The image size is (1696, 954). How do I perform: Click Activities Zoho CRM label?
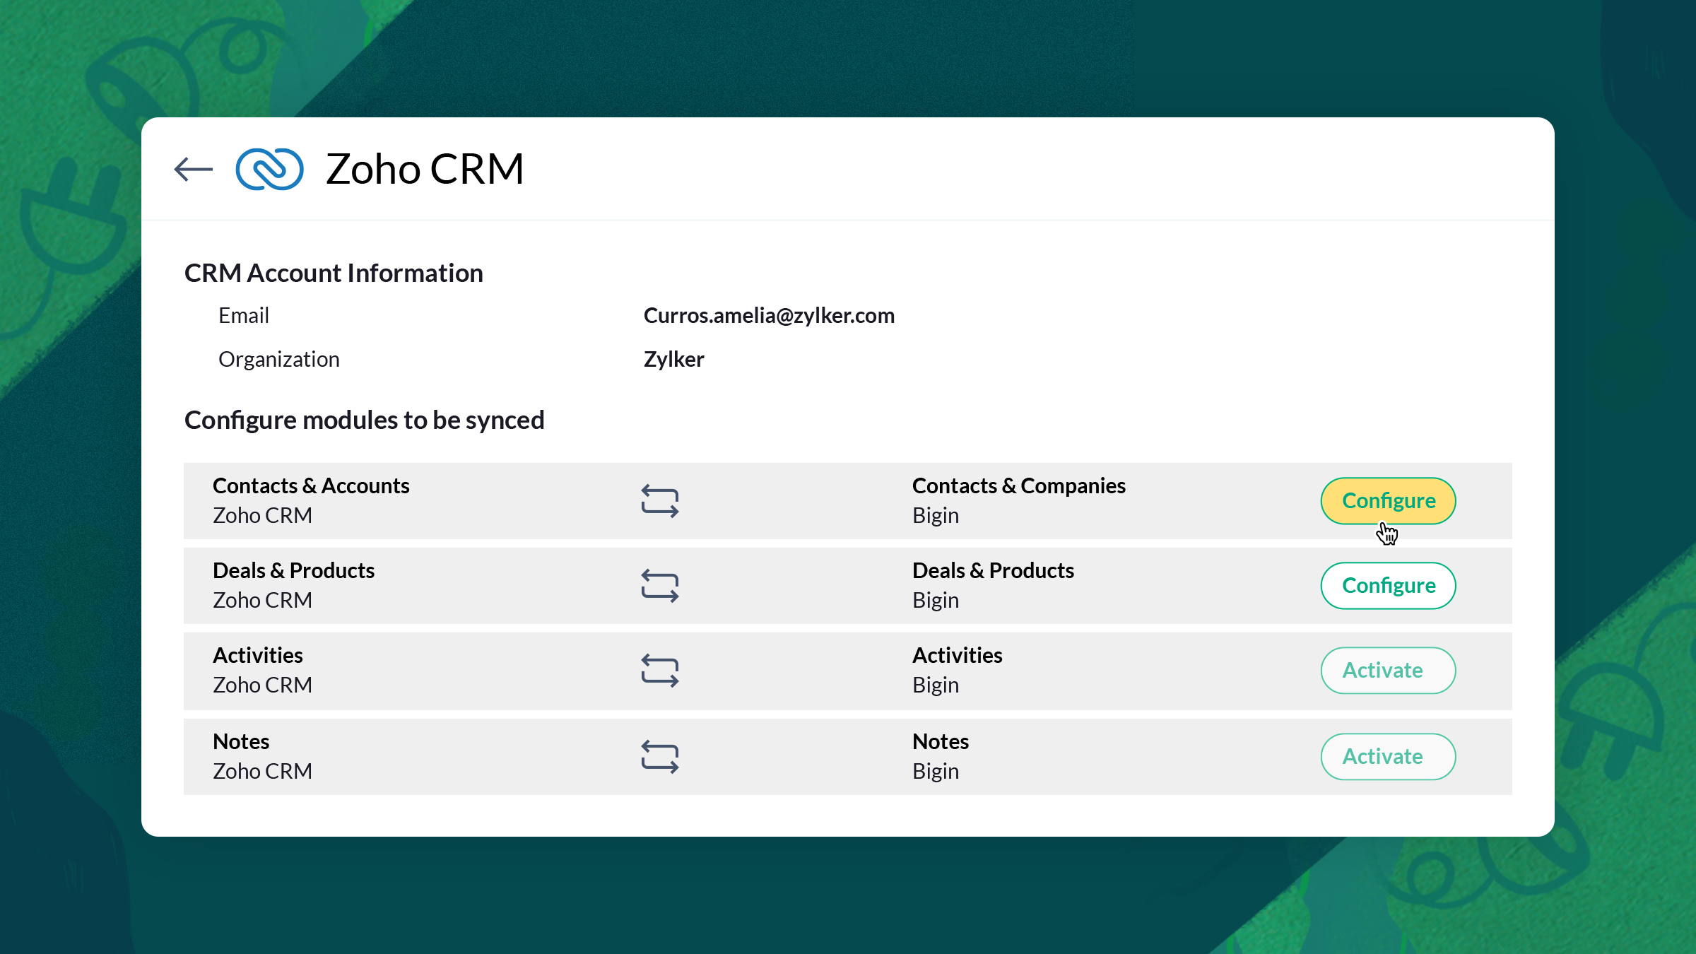click(262, 671)
